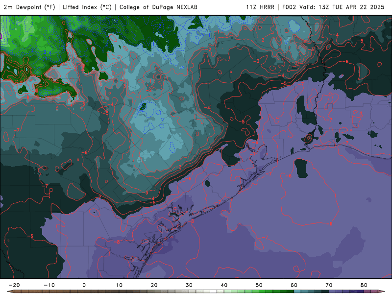Click the 70 label on the color scale
The width and height of the screenshot is (392, 294).
[x=329, y=285]
